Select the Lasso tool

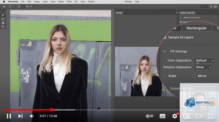3,19
